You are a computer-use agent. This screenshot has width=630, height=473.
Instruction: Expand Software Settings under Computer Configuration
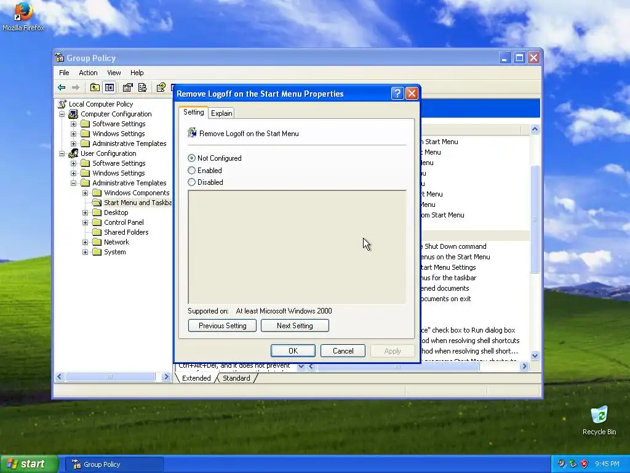point(74,124)
